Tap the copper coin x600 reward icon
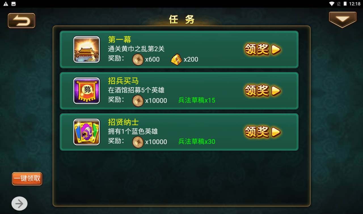Screen dimensions: 363x214 [138, 59]
